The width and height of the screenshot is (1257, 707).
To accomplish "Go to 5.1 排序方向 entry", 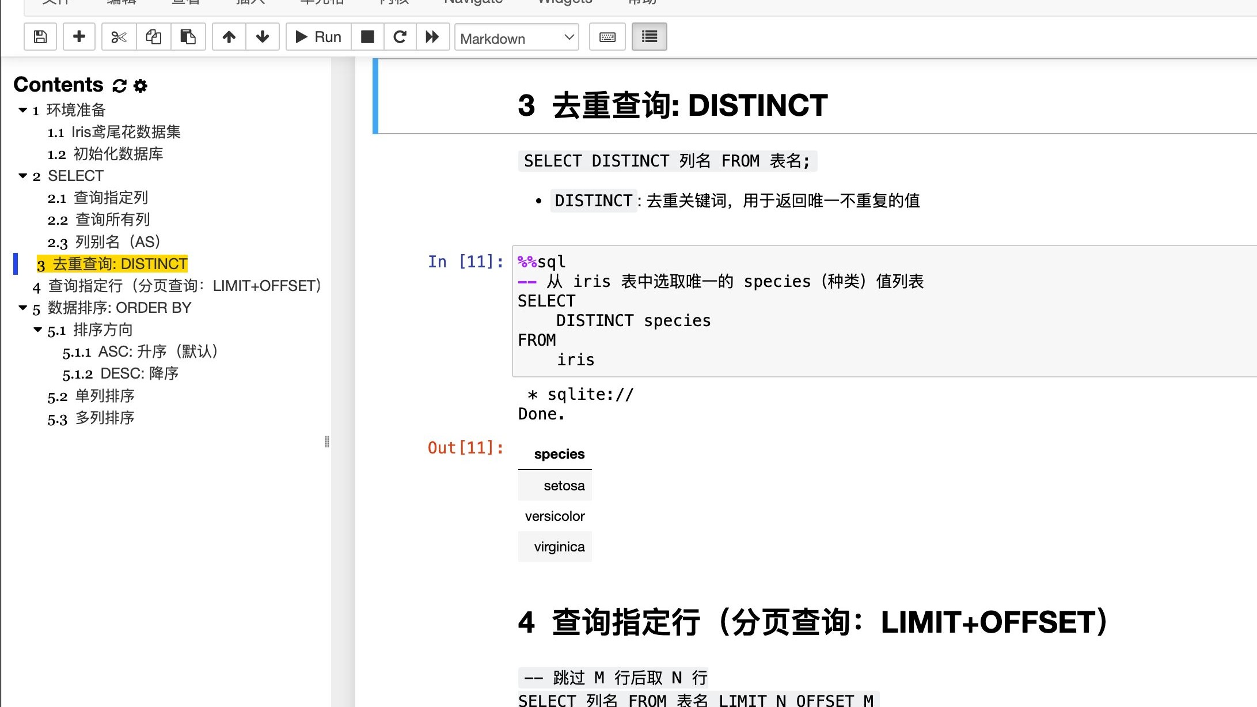I will [90, 330].
